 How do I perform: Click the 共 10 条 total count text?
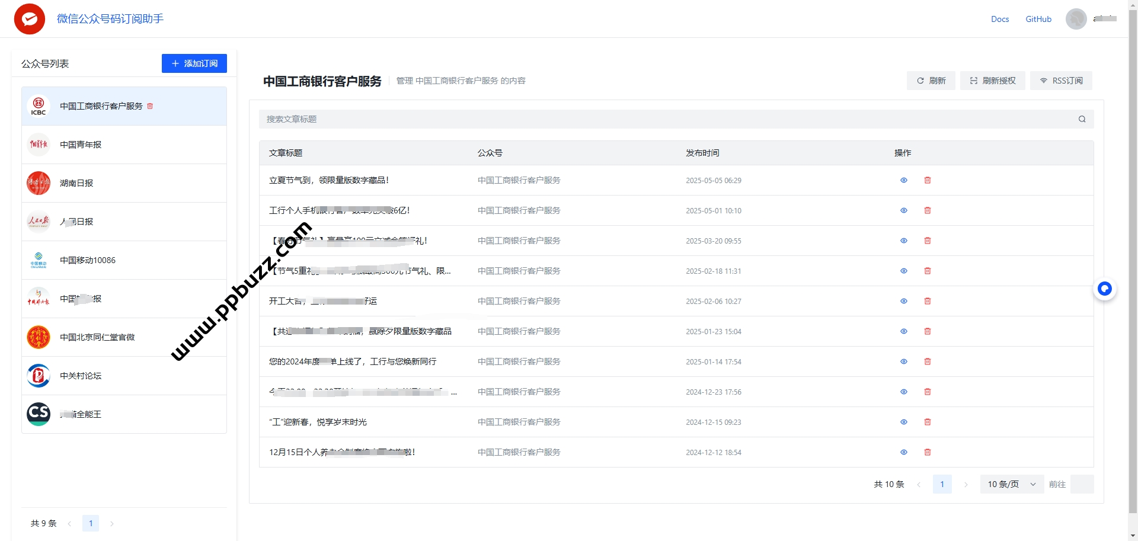pyautogui.click(x=889, y=484)
